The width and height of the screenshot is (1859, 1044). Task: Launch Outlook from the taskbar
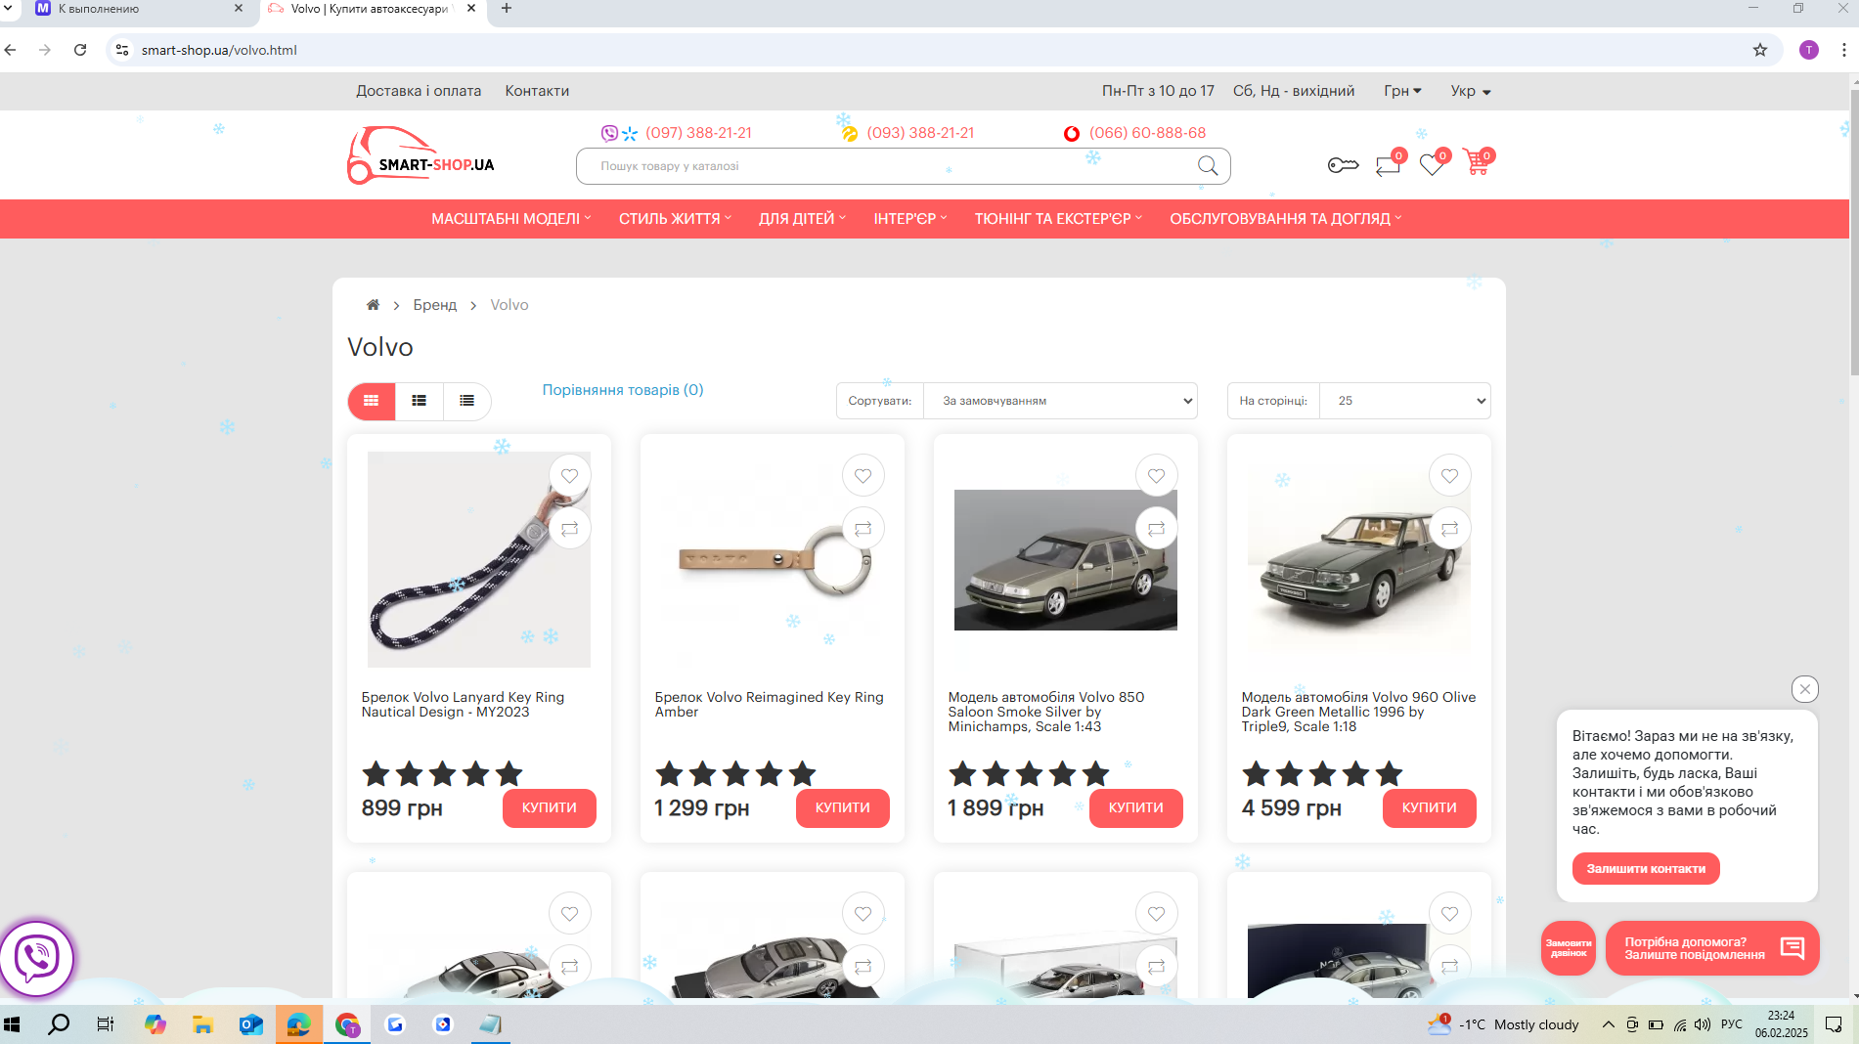tap(251, 1024)
